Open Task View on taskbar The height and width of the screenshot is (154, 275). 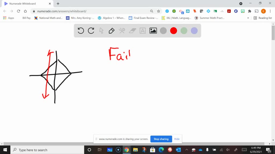pos(100,150)
